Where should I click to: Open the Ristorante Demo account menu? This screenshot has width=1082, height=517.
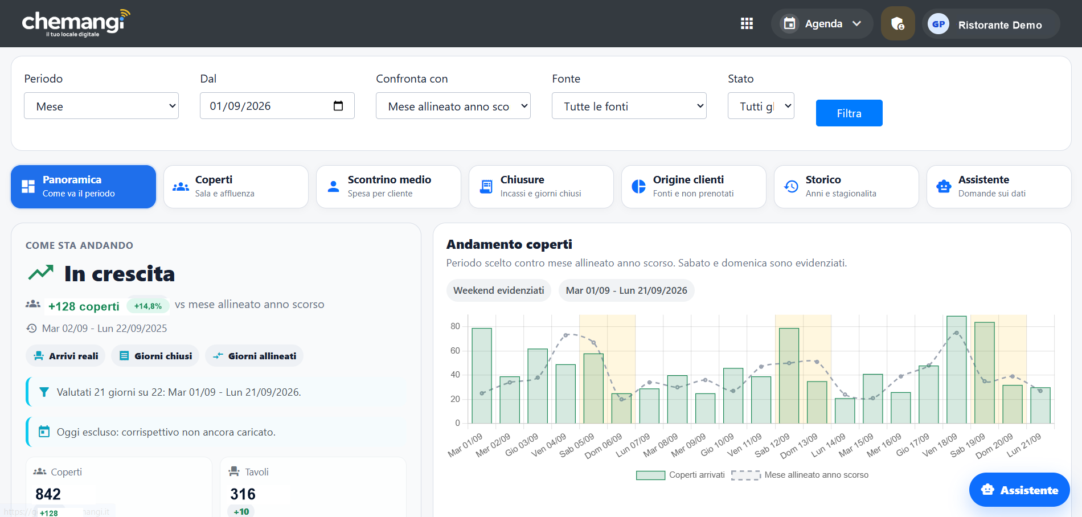coord(991,24)
